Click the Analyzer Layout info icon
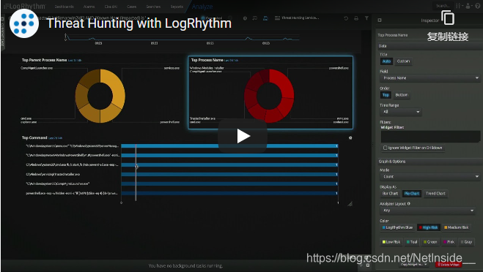 coord(408,203)
